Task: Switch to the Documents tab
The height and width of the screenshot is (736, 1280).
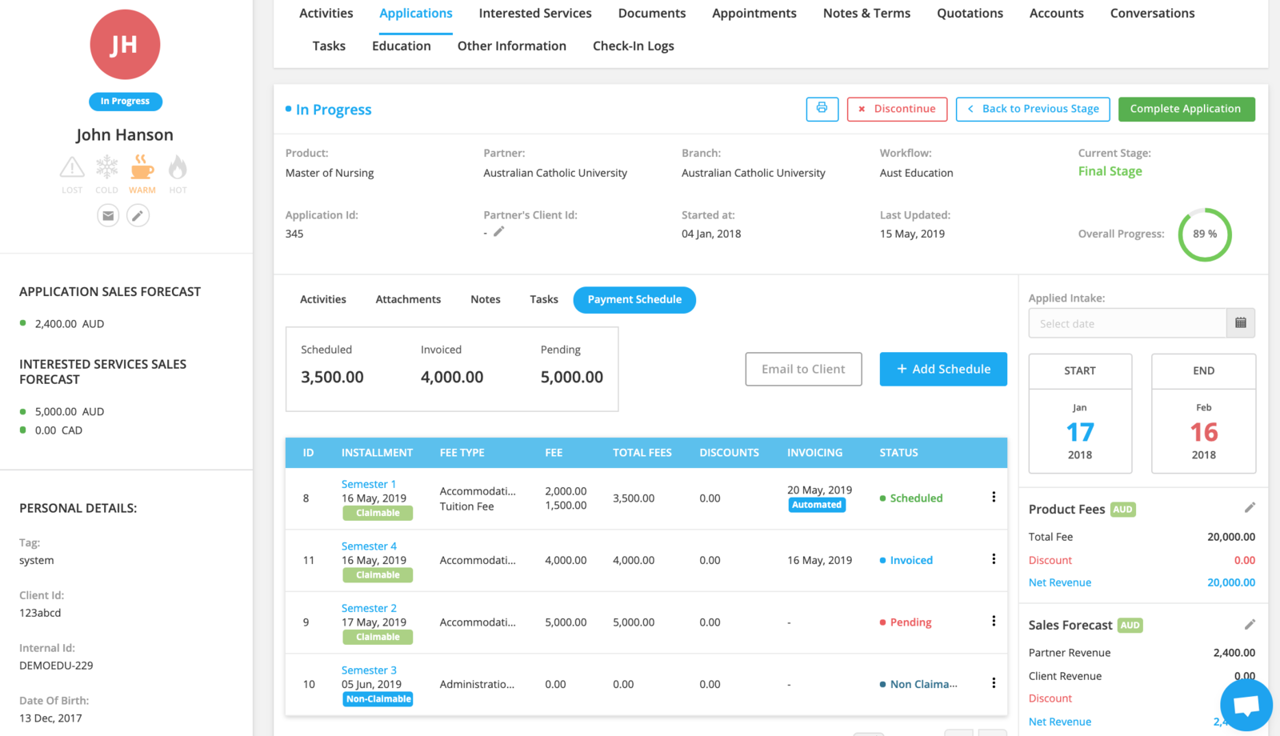Action: (x=651, y=13)
